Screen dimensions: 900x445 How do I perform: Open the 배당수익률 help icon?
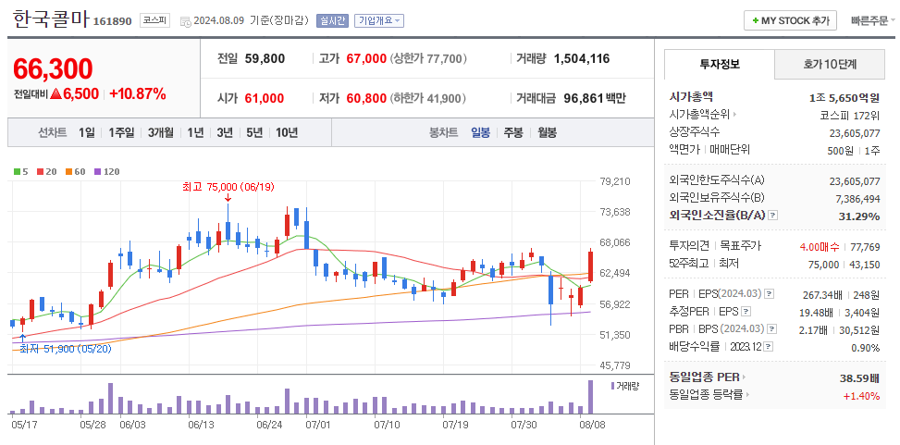[x=769, y=347]
